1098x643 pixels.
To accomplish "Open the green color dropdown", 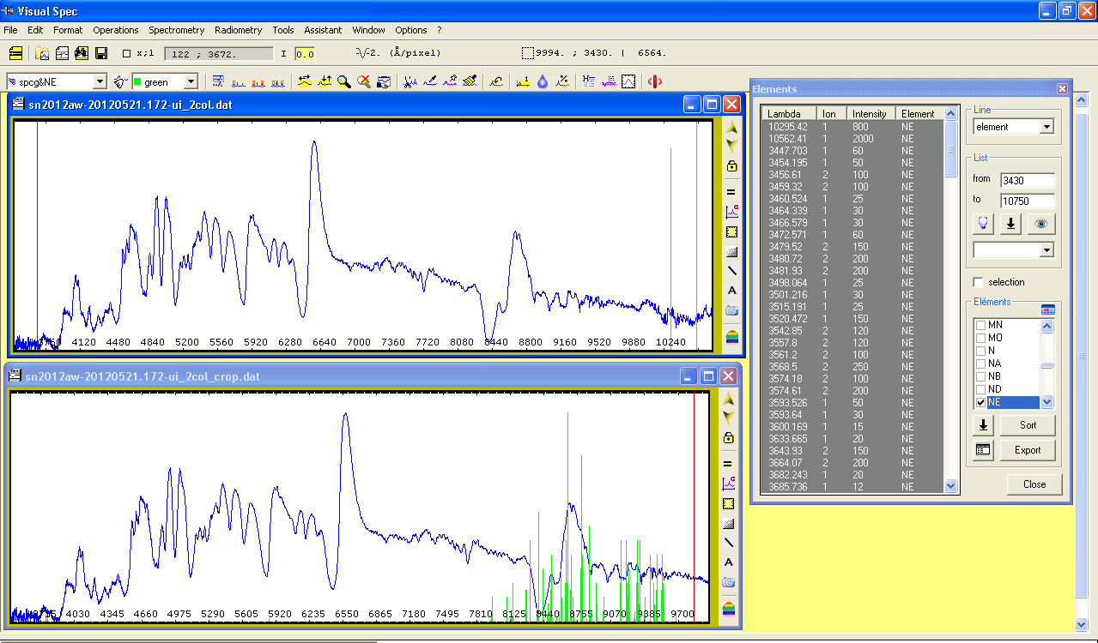I will click(191, 81).
